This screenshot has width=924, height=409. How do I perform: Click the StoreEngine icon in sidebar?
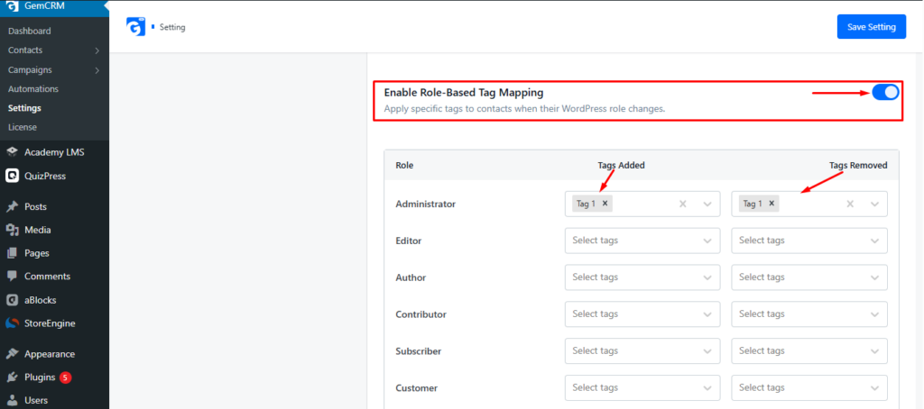point(12,323)
